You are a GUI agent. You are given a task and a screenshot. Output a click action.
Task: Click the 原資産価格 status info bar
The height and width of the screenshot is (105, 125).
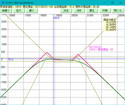click(50, 7)
